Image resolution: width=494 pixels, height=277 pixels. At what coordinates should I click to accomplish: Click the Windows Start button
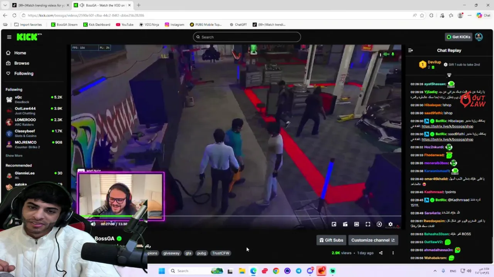click(x=162, y=271)
